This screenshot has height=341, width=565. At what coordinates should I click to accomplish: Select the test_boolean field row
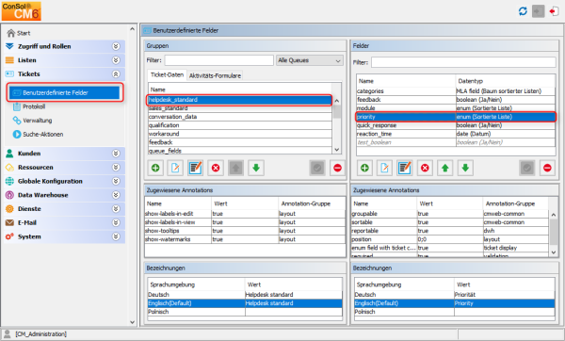click(x=456, y=142)
